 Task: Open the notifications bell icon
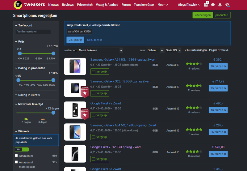(x=220, y=5)
